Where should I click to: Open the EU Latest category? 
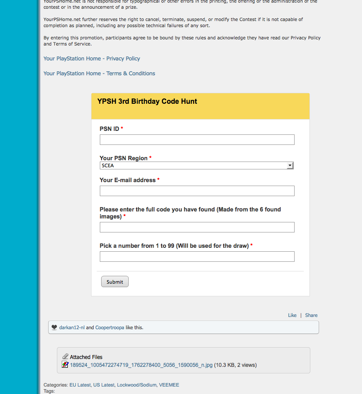80,385
